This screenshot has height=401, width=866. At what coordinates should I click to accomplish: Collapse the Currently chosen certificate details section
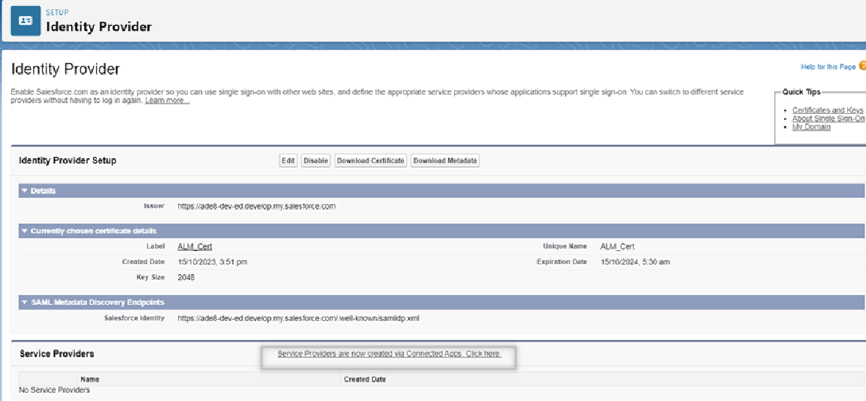click(x=24, y=231)
